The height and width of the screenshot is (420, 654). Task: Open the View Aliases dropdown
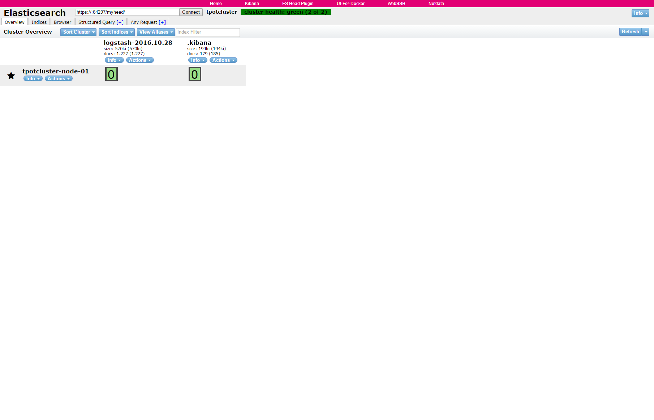click(x=156, y=32)
